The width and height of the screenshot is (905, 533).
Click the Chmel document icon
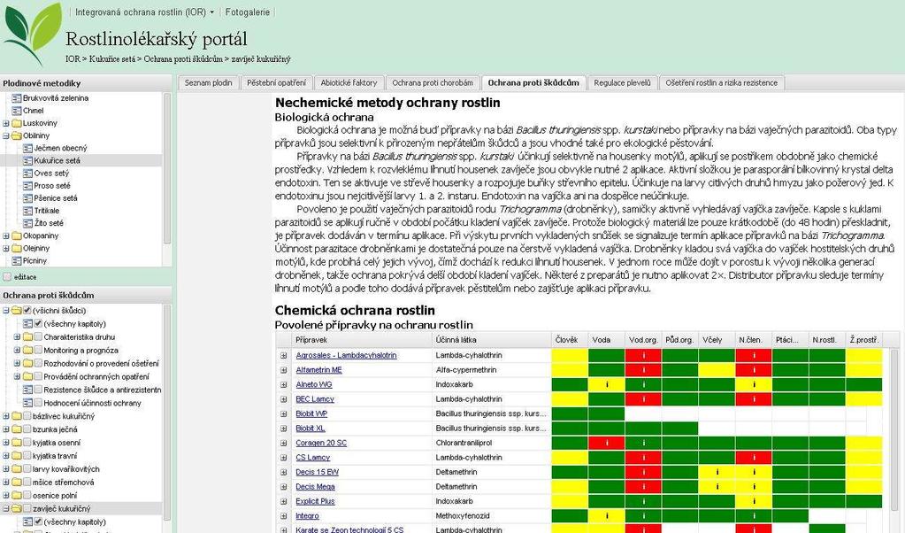(x=17, y=111)
